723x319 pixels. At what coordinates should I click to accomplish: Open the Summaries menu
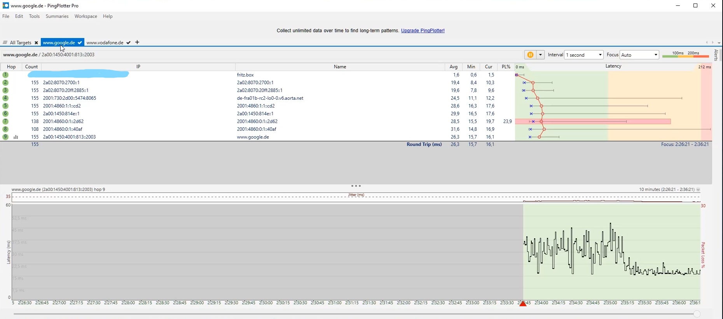tap(57, 16)
